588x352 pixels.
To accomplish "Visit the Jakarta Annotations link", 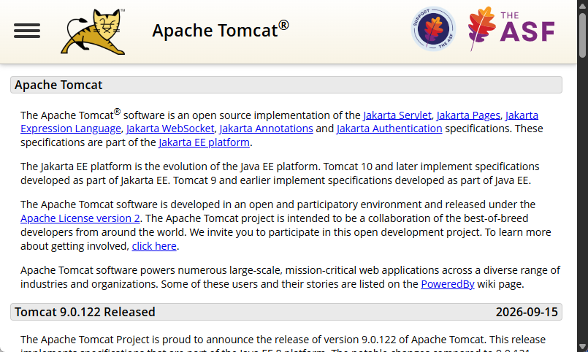I will [267, 129].
